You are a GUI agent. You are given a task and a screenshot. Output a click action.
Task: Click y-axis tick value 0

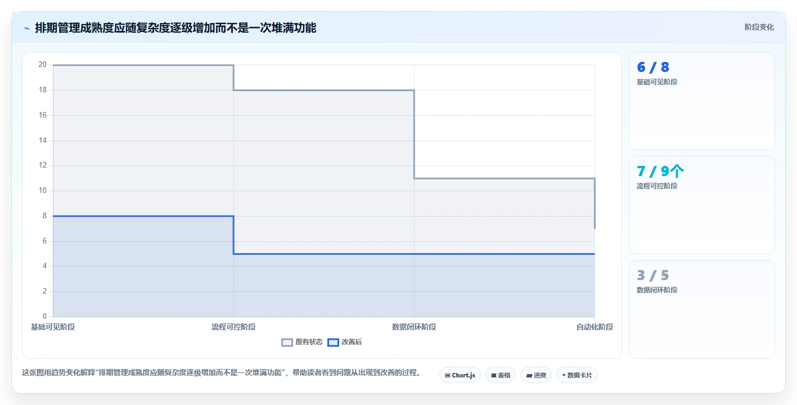44,317
